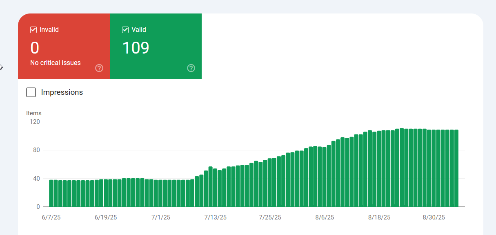Open help icon on Valid card
The height and width of the screenshot is (235, 496).
point(191,68)
